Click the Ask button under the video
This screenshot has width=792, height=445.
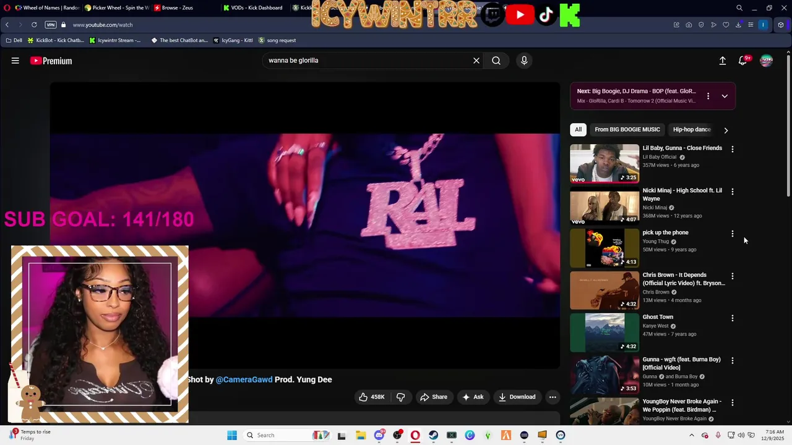(473, 397)
